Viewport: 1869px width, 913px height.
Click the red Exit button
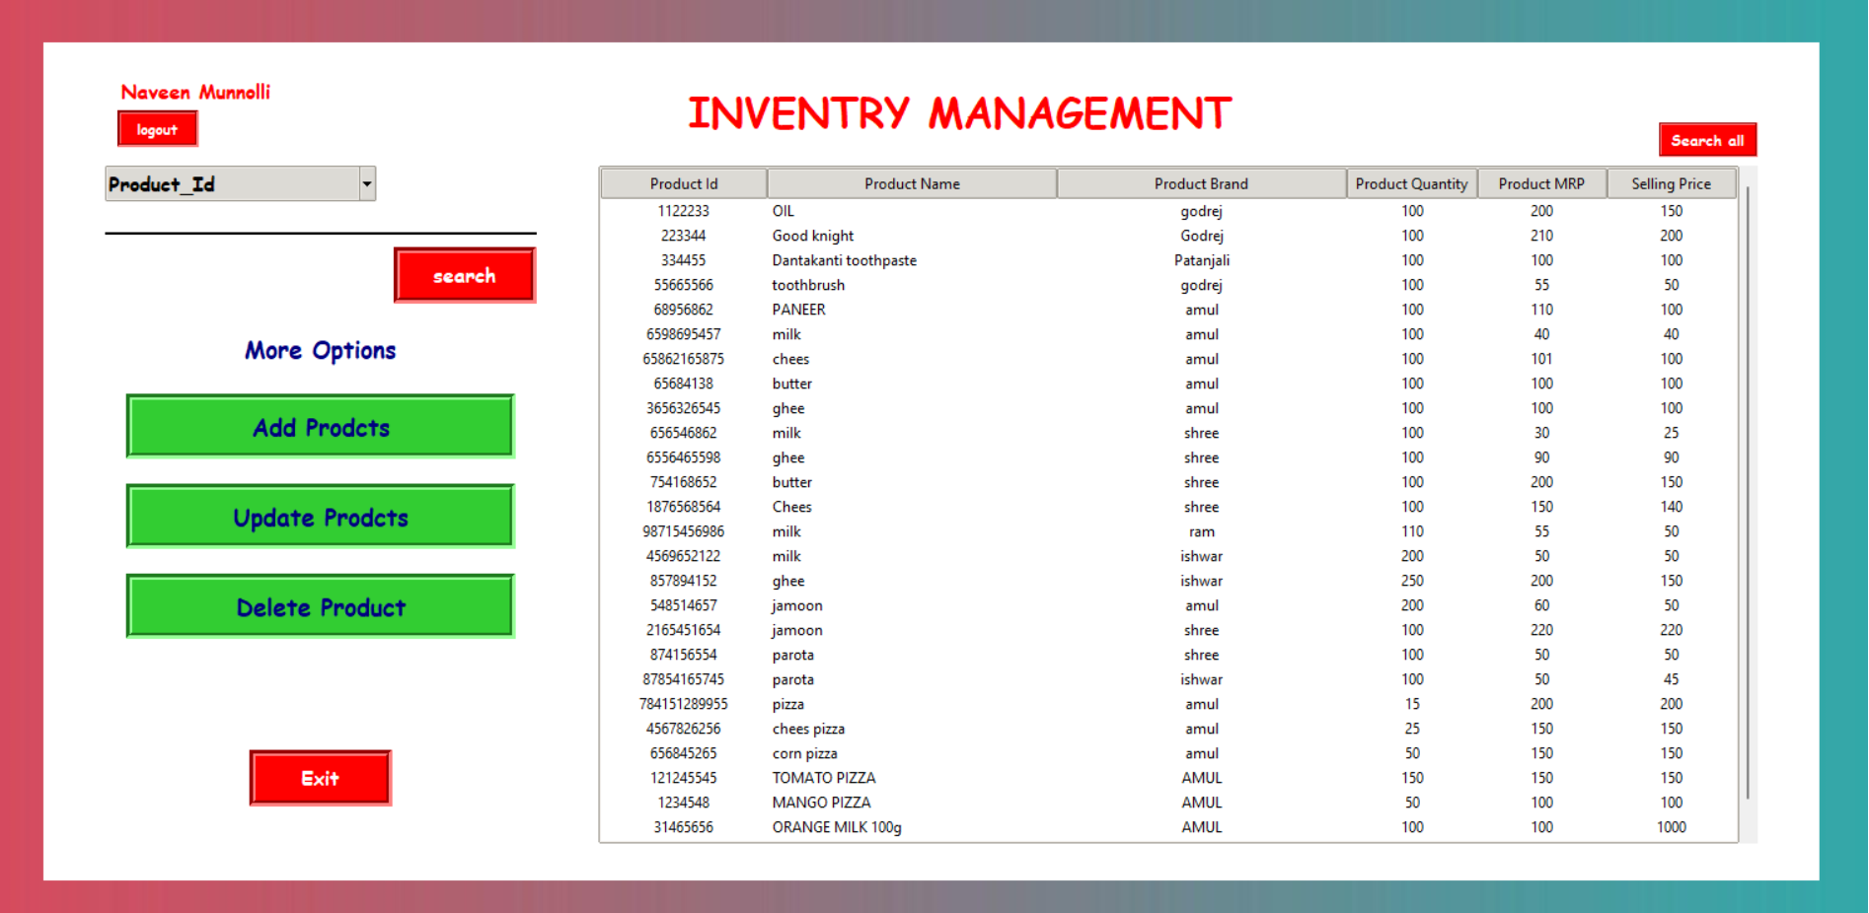tap(320, 778)
